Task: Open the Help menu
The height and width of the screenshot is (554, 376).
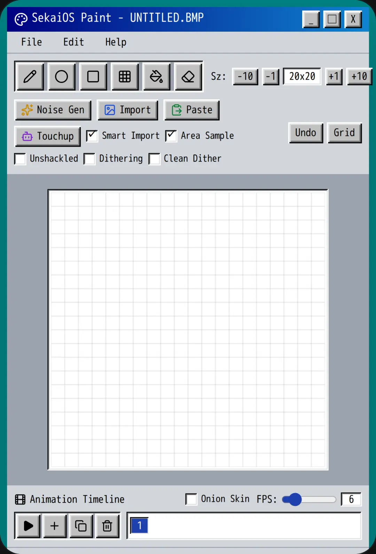Action: [116, 42]
